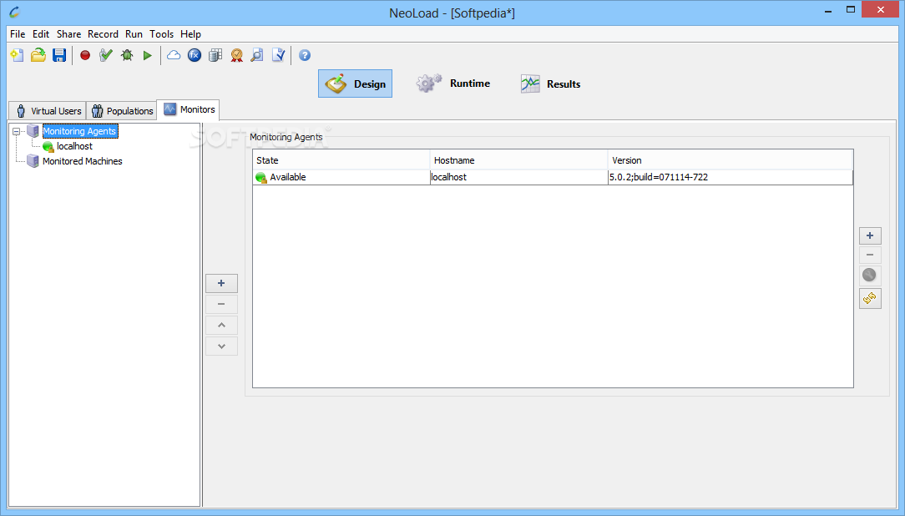Image resolution: width=905 pixels, height=516 pixels.
Task: Open the database servers icon
Action: [215, 55]
